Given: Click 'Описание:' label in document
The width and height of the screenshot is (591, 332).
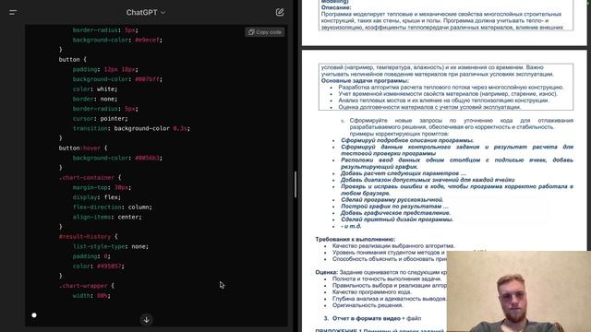Looking at the screenshot, I should point(336,7).
